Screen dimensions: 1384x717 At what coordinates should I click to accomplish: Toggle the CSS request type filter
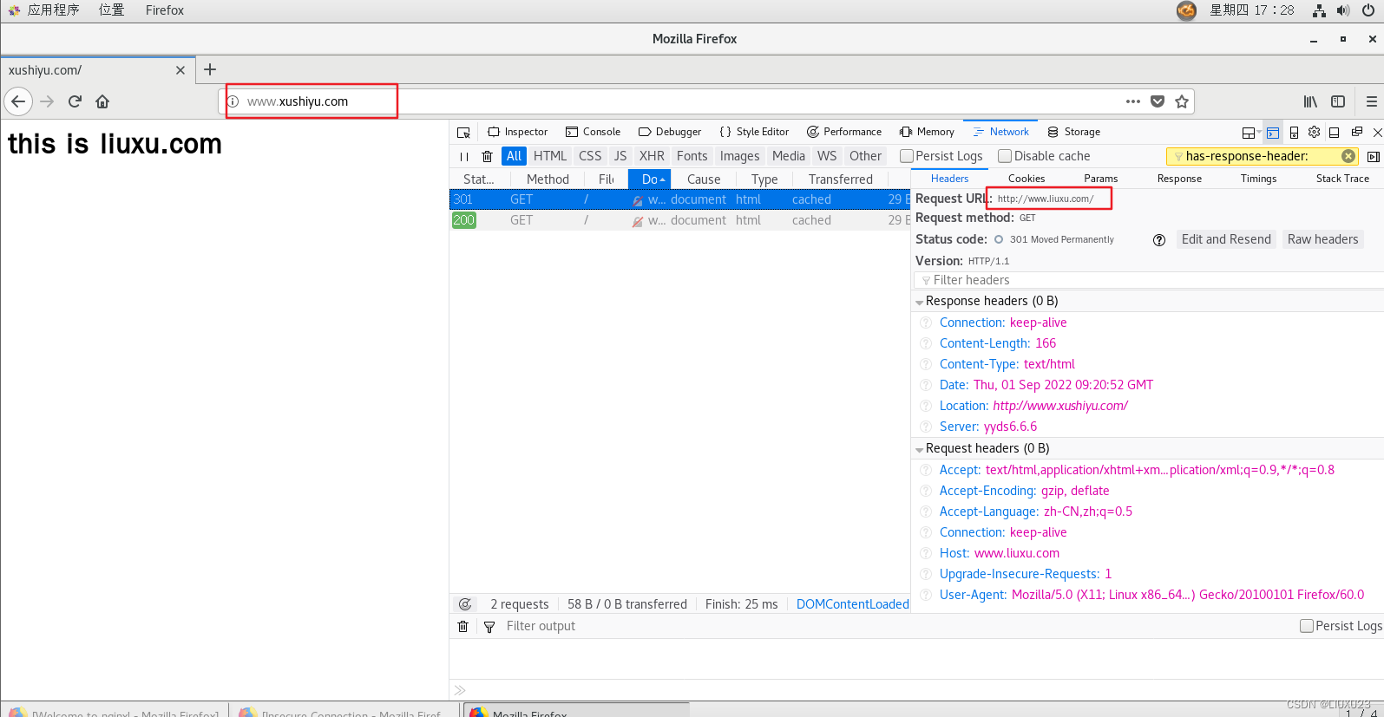590,156
